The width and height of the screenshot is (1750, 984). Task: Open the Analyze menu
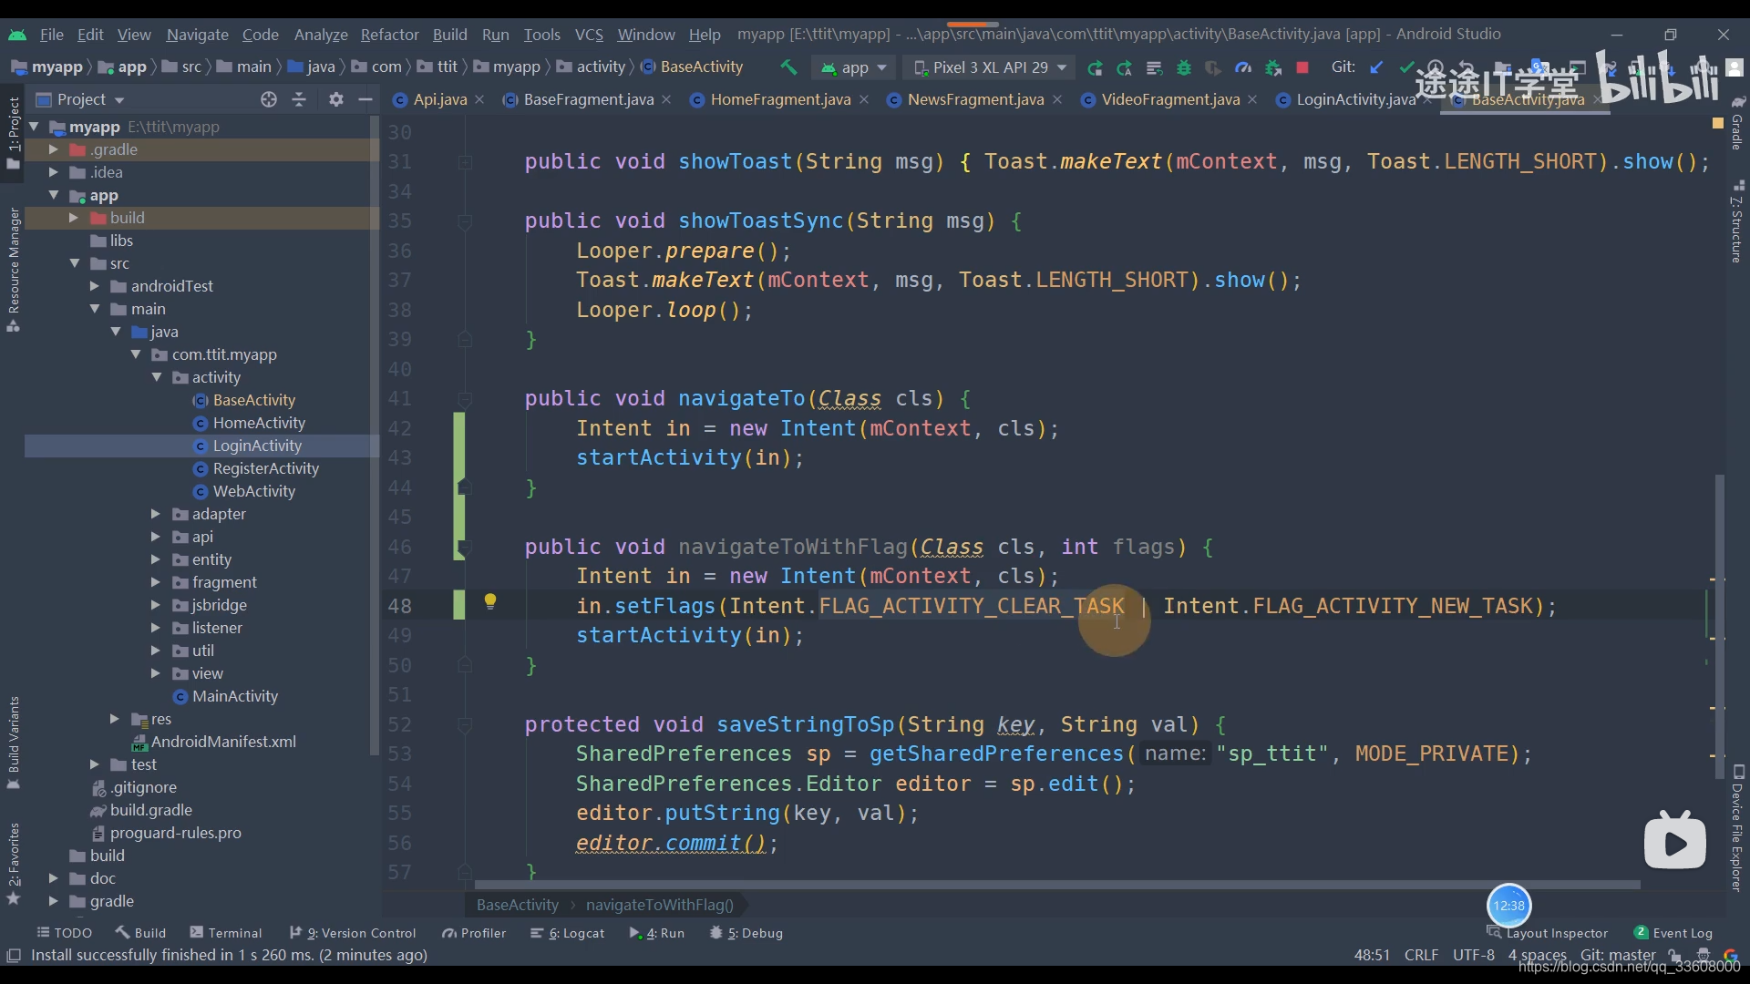321,35
